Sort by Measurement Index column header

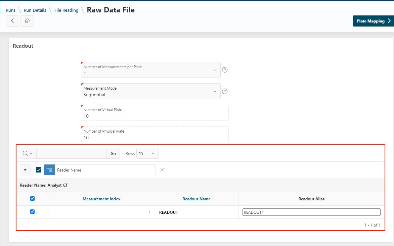tap(101, 199)
